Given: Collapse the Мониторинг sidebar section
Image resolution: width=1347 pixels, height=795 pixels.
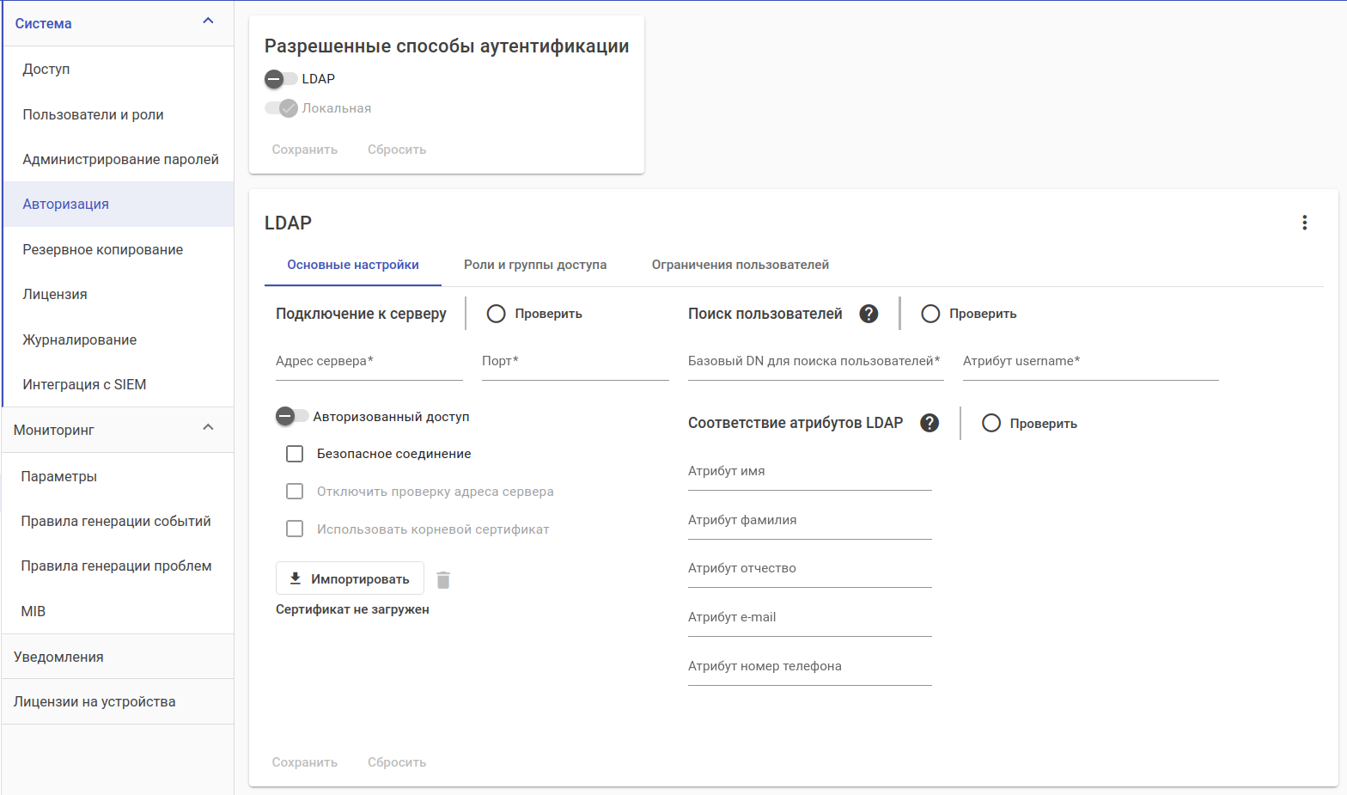Looking at the screenshot, I should click(208, 428).
